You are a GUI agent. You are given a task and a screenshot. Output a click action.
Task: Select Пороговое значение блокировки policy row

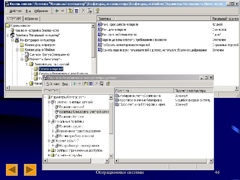140,100
